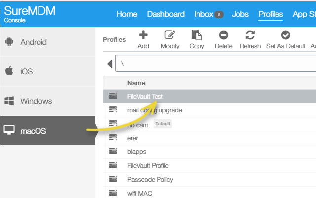Click the Refresh profiles icon

click(250, 35)
